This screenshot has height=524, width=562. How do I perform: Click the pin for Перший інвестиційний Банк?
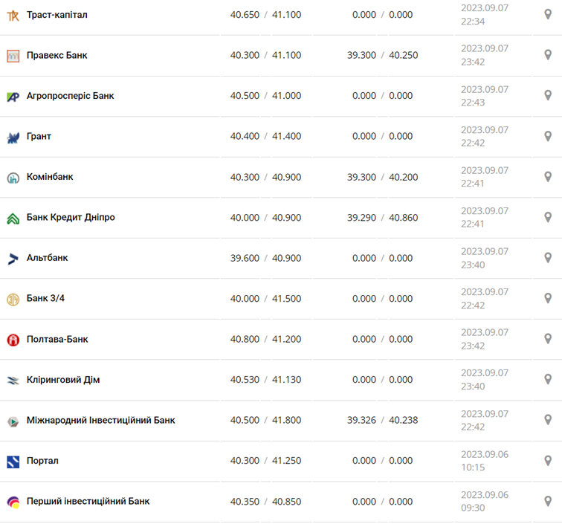548,501
